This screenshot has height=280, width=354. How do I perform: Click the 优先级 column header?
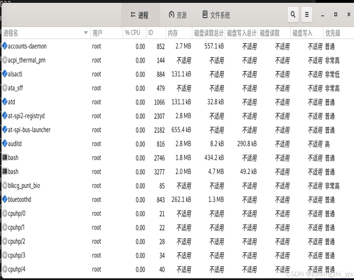338,33
